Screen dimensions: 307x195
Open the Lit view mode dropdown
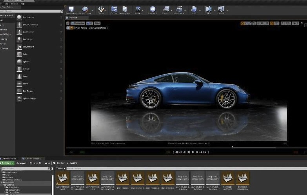coord(89,23)
